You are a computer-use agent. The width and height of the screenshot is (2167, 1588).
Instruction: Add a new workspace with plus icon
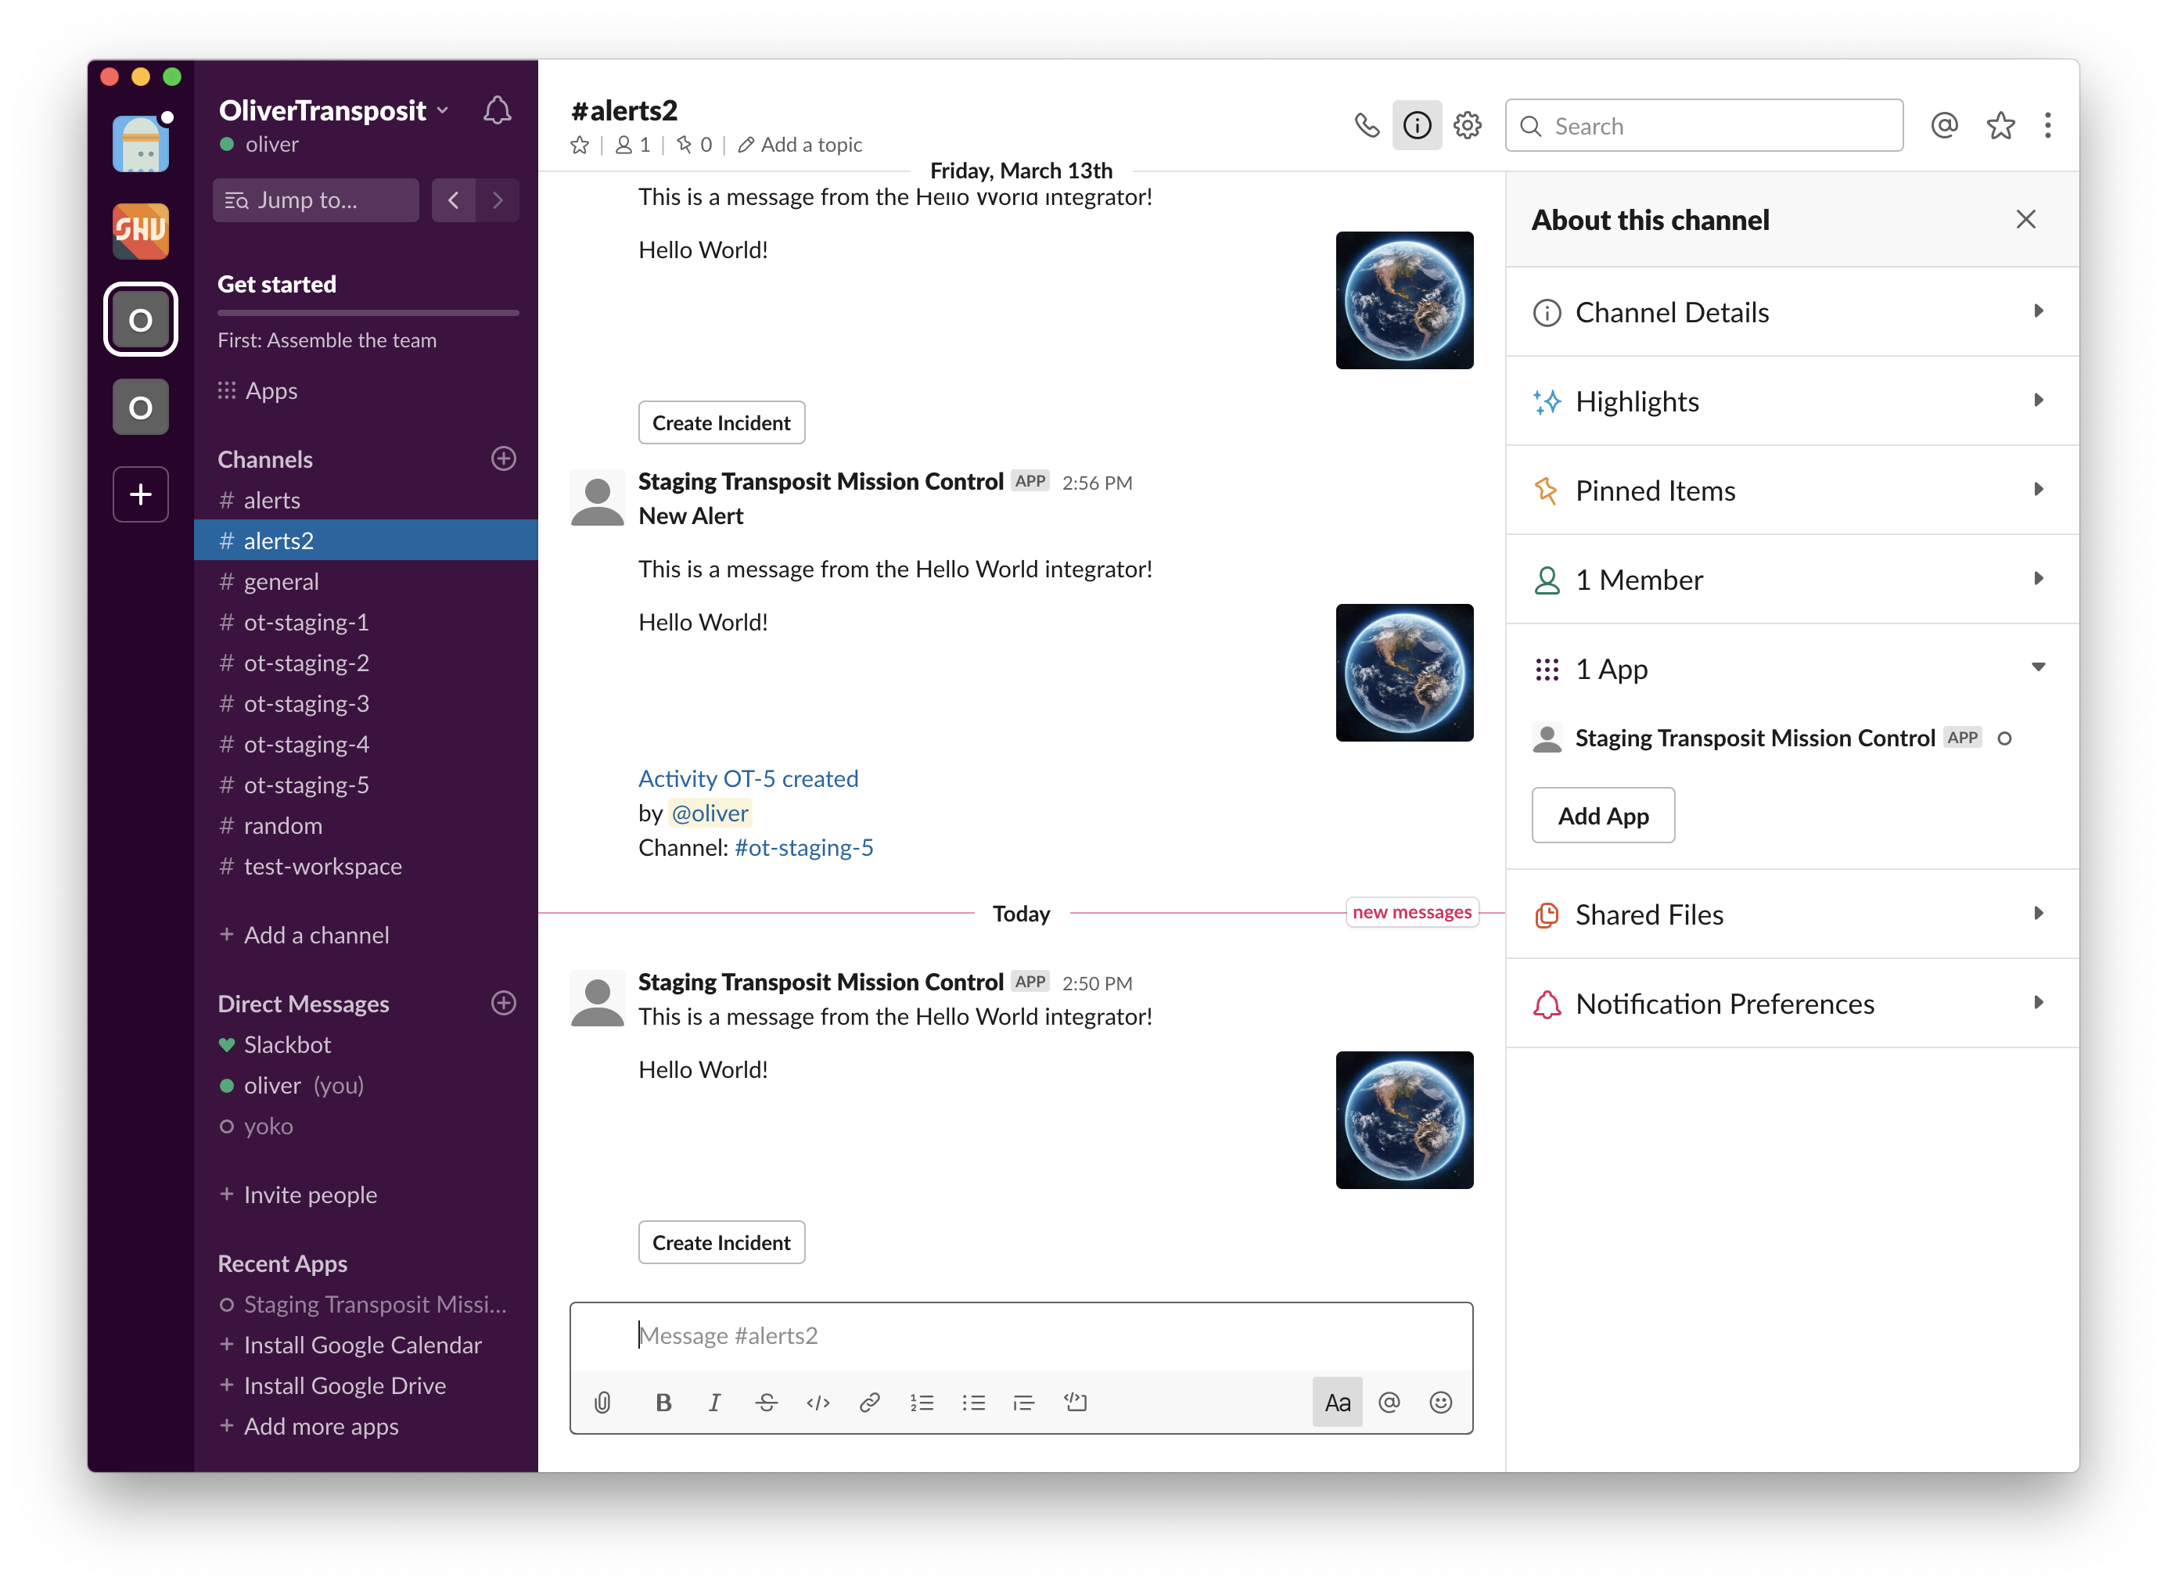tap(140, 494)
